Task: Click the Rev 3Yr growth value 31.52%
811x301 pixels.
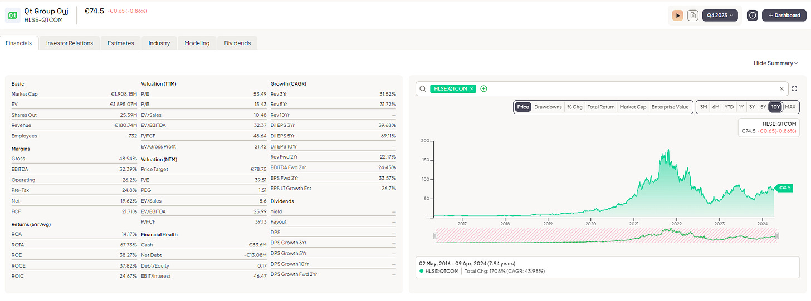Action: (387, 94)
